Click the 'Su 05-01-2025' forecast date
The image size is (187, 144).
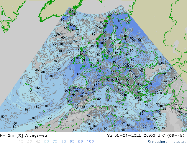[x=124, y=135]
